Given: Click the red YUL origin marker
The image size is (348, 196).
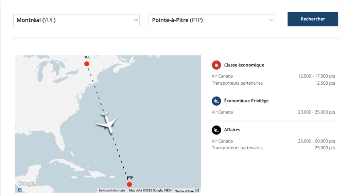Looking at the screenshot, I should click(x=87, y=64).
